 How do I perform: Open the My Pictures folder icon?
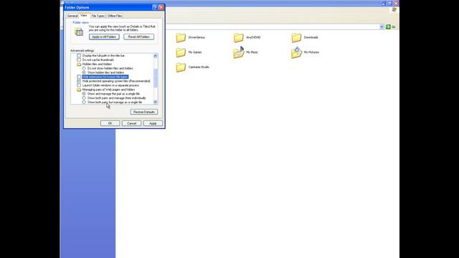[x=296, y=52]
